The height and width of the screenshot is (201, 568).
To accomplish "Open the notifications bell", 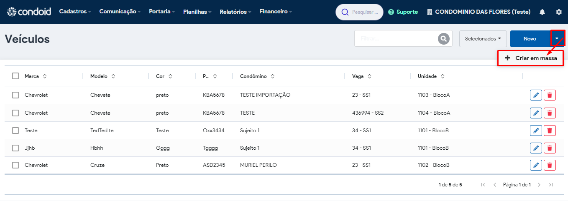I will pos(542,12).
